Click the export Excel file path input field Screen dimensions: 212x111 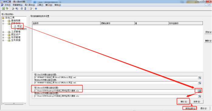coord(116,96)
